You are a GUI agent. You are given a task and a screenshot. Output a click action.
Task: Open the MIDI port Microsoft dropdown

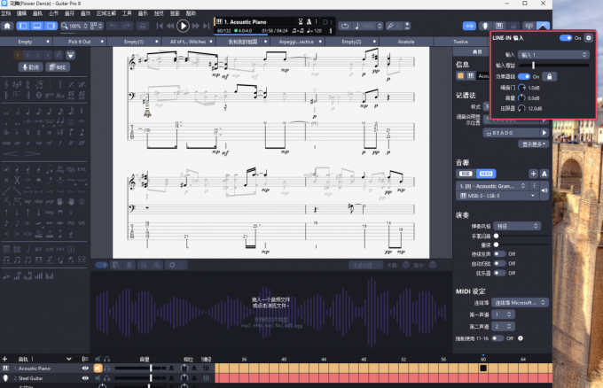click(521, 302)
